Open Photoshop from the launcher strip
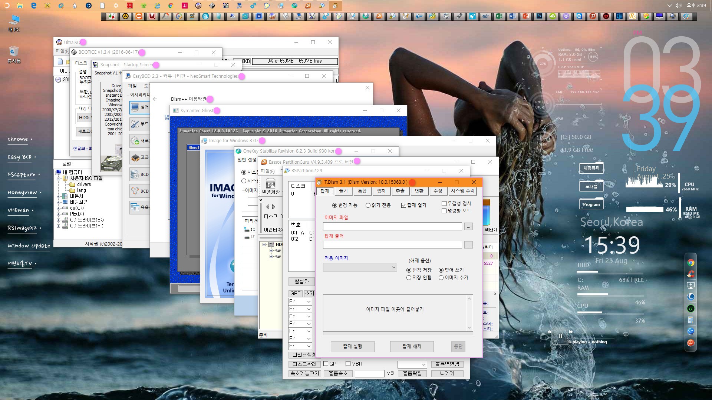712x400 pixels. pyautogui.click(x=539, y=16)
